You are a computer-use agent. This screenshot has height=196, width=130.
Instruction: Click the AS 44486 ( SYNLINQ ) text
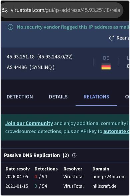[31, 67]
